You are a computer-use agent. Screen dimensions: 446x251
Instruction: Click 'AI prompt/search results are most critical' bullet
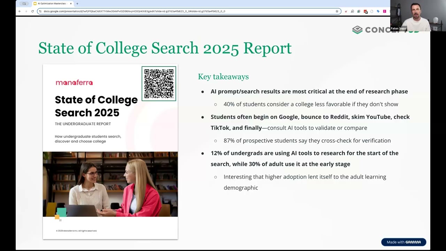tap(309, 91)
